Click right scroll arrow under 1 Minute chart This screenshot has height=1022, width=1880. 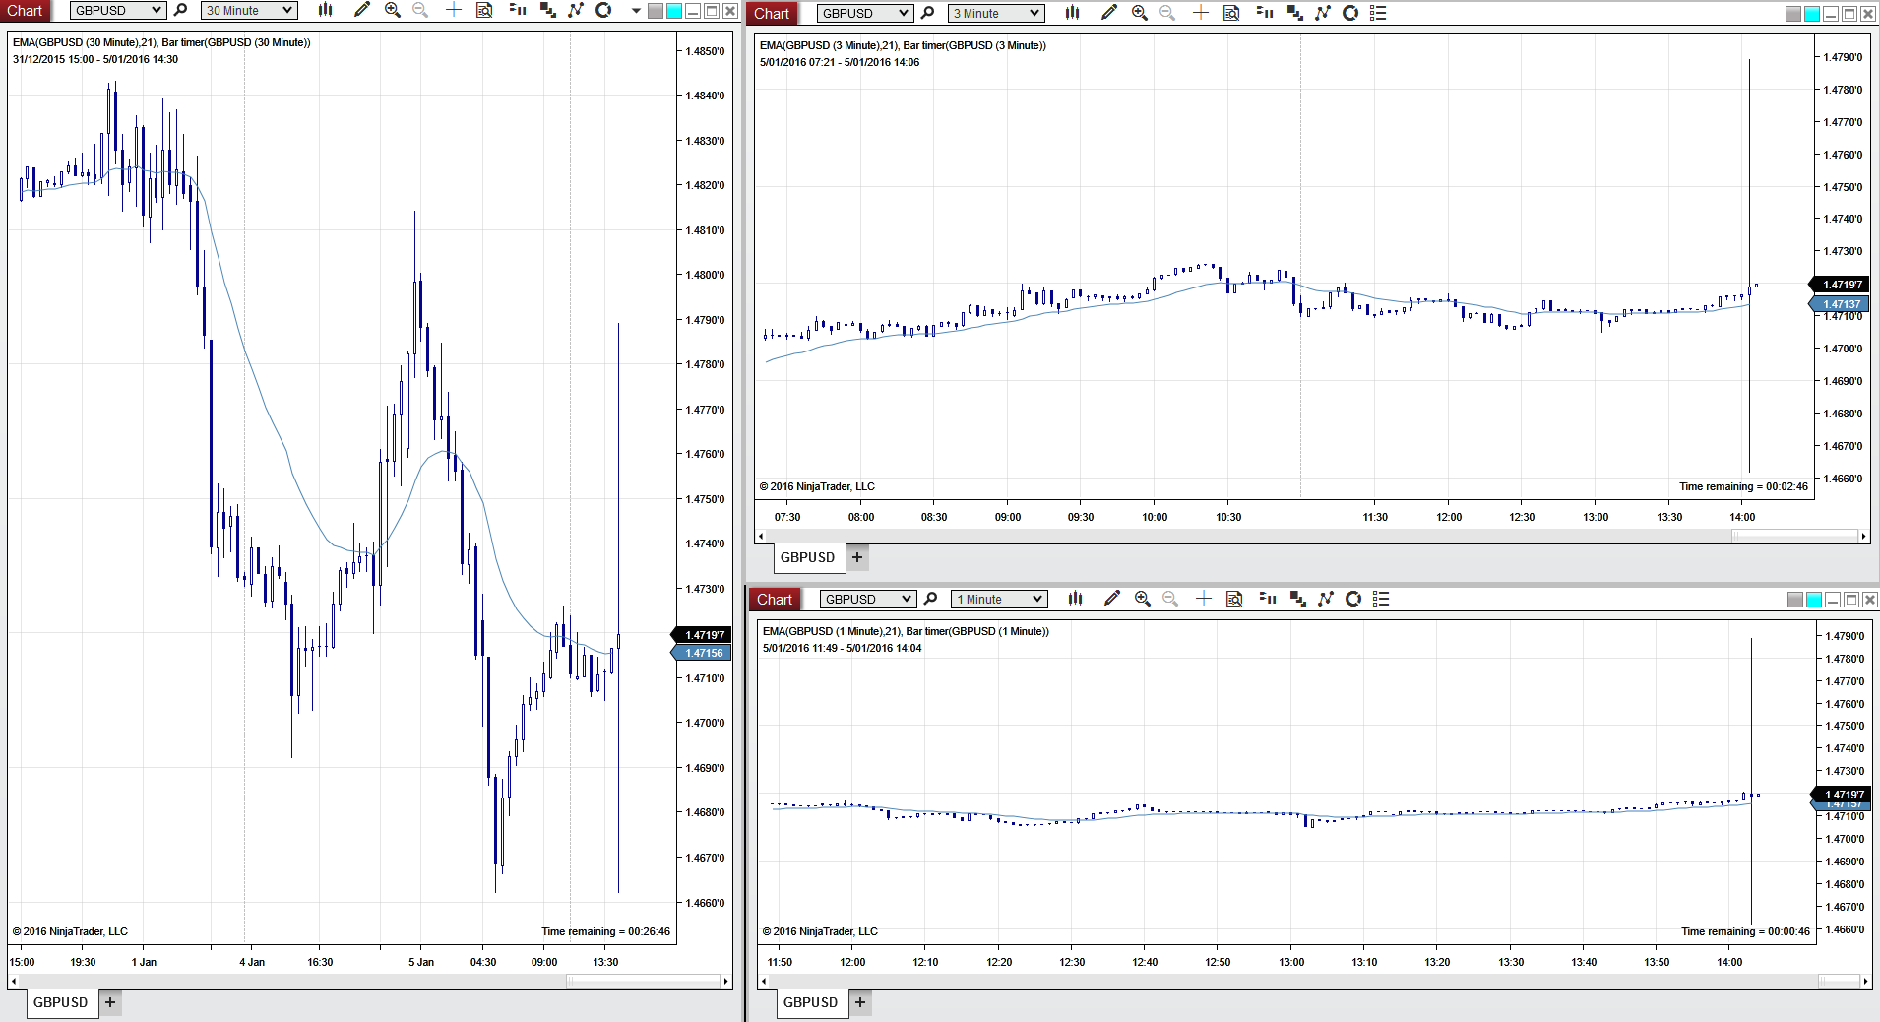click(x=1865, y=981)
